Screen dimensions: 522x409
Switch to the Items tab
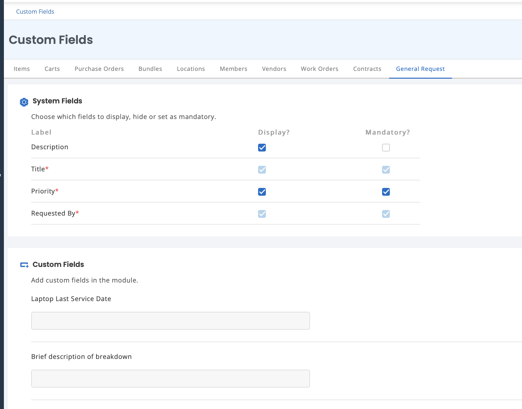tap(21, 69)
